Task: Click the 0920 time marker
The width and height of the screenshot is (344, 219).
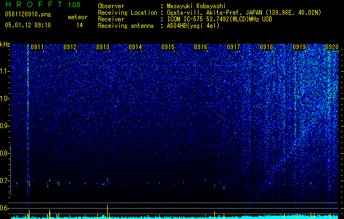Action: (332, 47)
